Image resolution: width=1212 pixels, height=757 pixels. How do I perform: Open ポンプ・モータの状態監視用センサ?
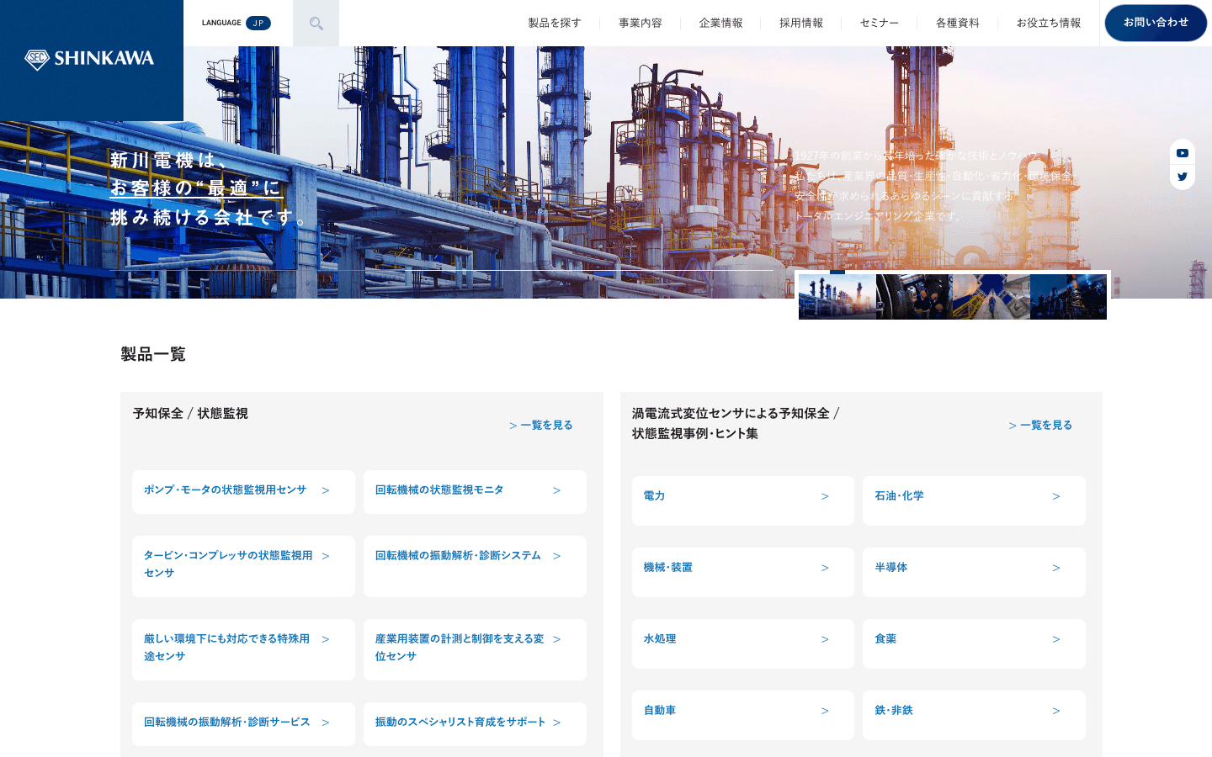click(243, 492)
